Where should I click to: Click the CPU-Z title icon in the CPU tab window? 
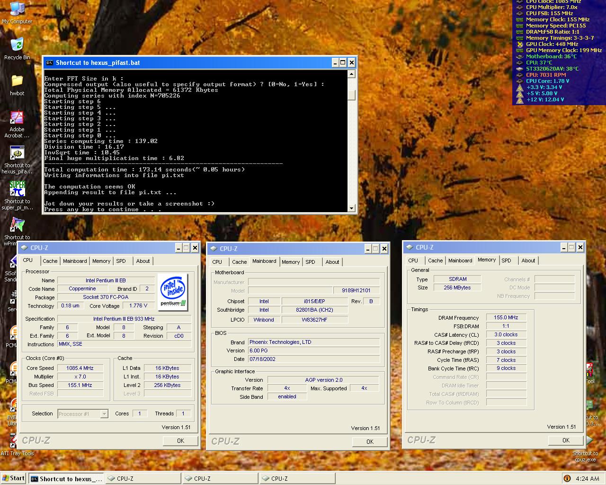point(24,248)
